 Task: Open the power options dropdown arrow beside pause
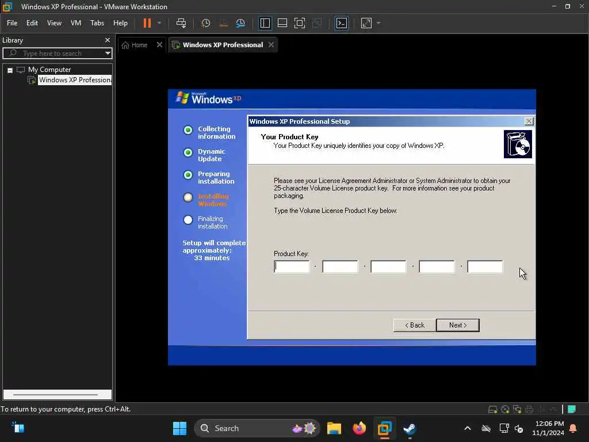tap(159, 23)
